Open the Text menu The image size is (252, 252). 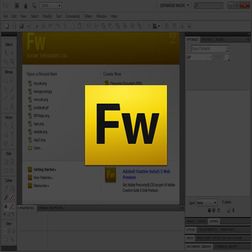point(59,16)
